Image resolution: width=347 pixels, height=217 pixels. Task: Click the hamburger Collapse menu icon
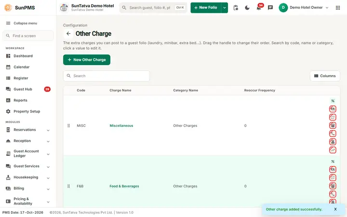tap(8, 23)
